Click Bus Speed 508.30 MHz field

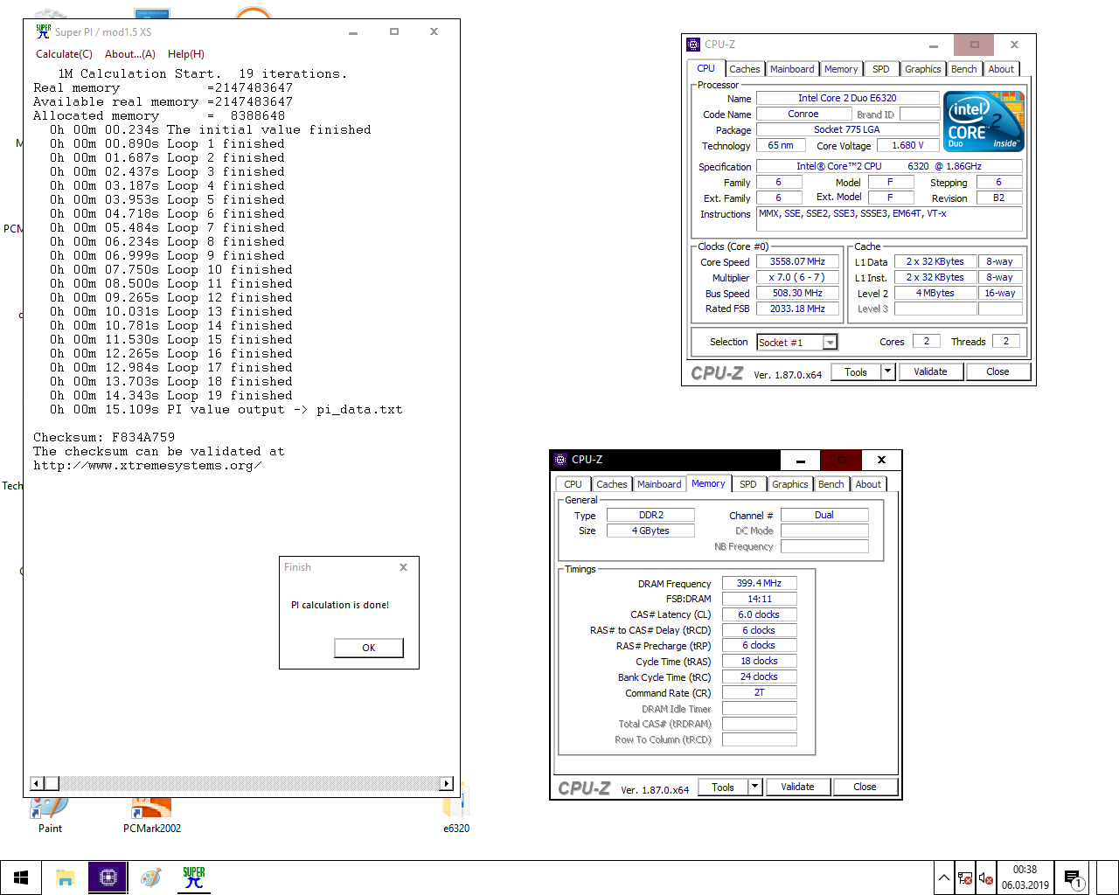point(797,293)
